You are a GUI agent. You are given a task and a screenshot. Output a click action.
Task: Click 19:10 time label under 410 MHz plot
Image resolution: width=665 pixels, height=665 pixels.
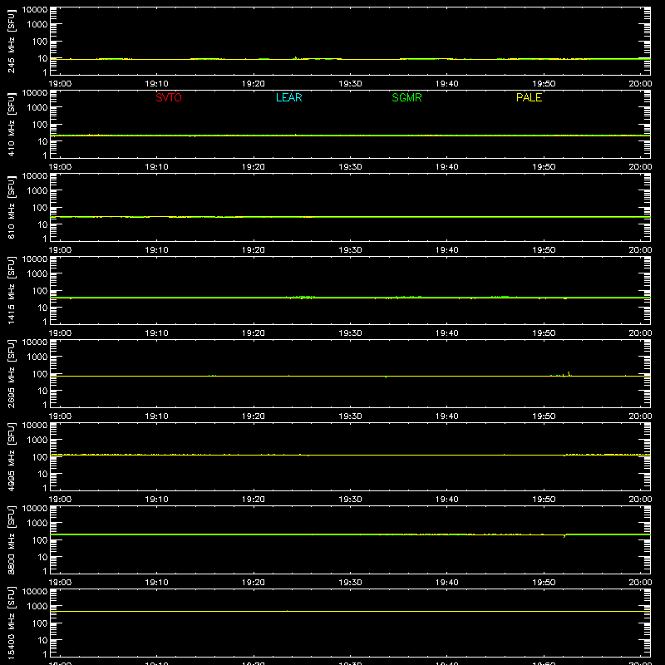point(156,167)
